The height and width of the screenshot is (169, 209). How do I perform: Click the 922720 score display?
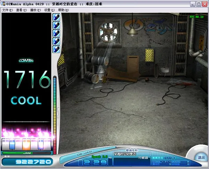click(27, 162)
